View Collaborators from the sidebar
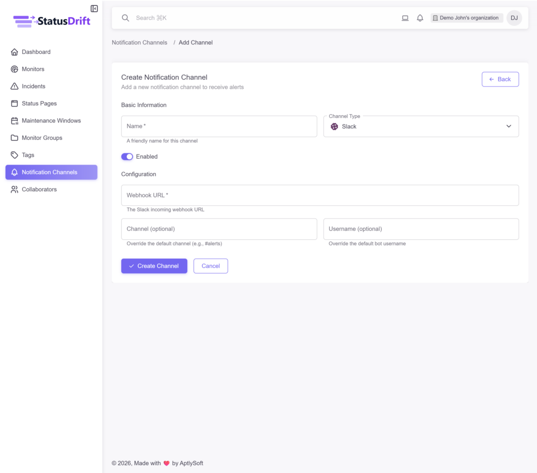The width and height of the screenshot is (537, 473). [38, 189]
